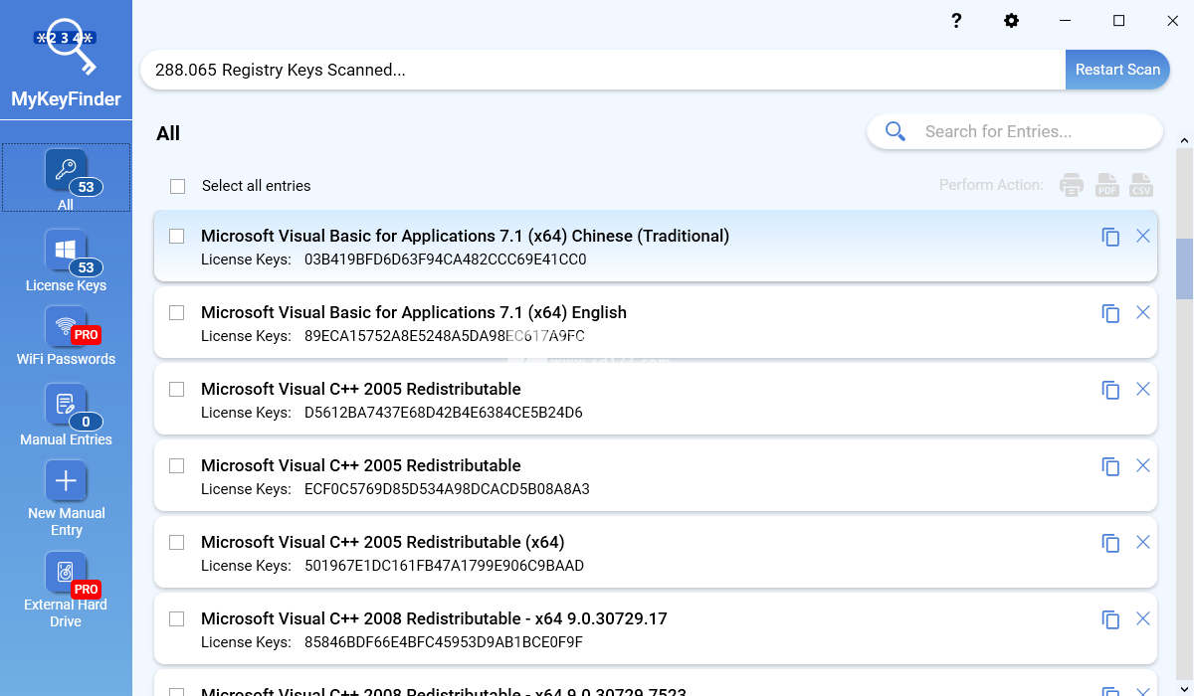Click the '288.065 Registry Keys Scanned...' status text
The width and height of the screenshot is (1194, 696).
(281, 71)
